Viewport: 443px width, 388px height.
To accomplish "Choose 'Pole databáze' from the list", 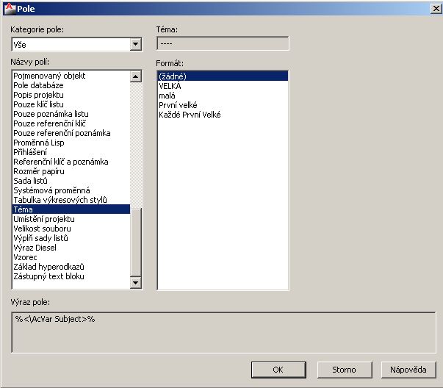I will click(40, 85).
